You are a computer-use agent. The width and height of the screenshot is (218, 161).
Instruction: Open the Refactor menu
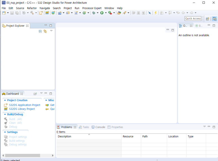point(32,8)
